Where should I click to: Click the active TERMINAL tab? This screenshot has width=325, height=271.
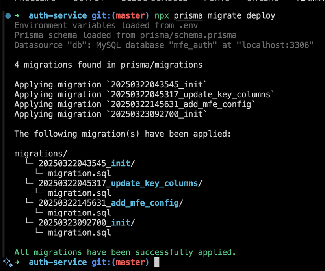[311, 2]
